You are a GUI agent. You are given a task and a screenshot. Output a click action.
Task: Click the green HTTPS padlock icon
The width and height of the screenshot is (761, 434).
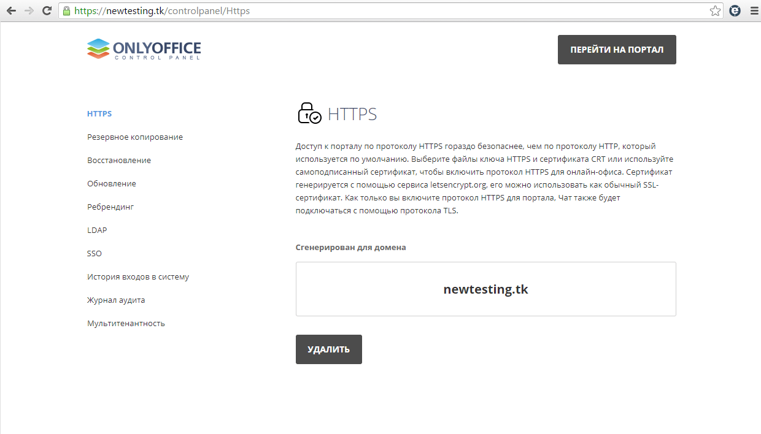point(66,11)
